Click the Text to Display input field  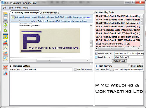129,69
